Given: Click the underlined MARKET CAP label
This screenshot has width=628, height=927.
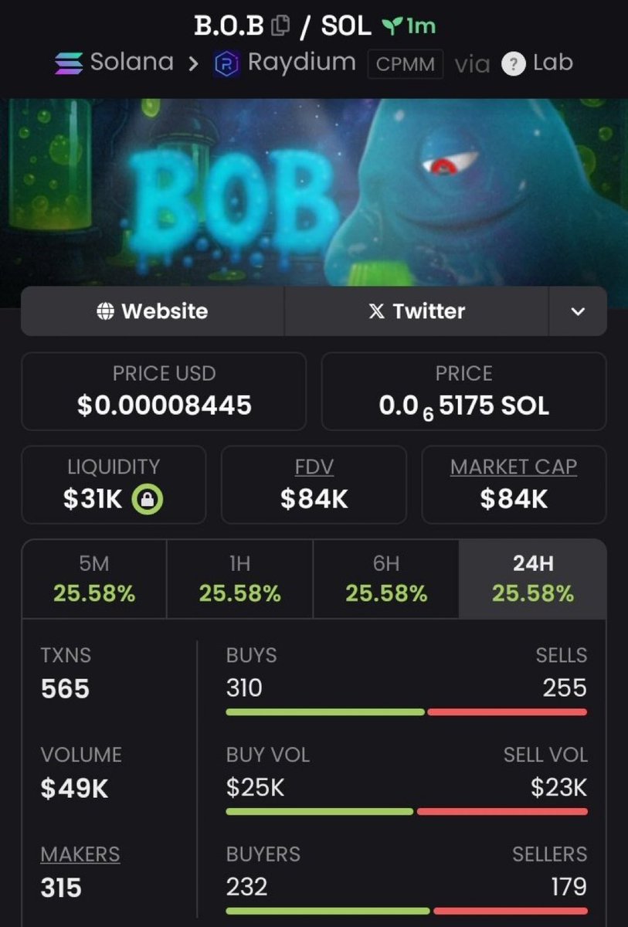Looking at the screenshot, I should pos(514,467).
